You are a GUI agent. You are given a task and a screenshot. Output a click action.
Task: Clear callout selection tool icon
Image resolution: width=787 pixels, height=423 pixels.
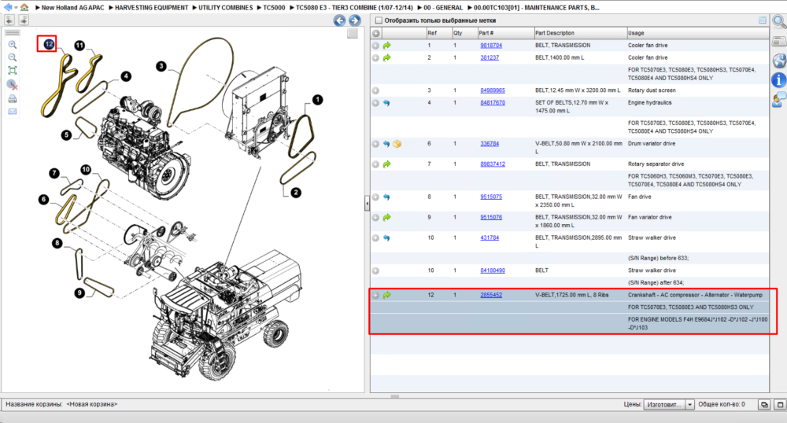click(13, 85)
